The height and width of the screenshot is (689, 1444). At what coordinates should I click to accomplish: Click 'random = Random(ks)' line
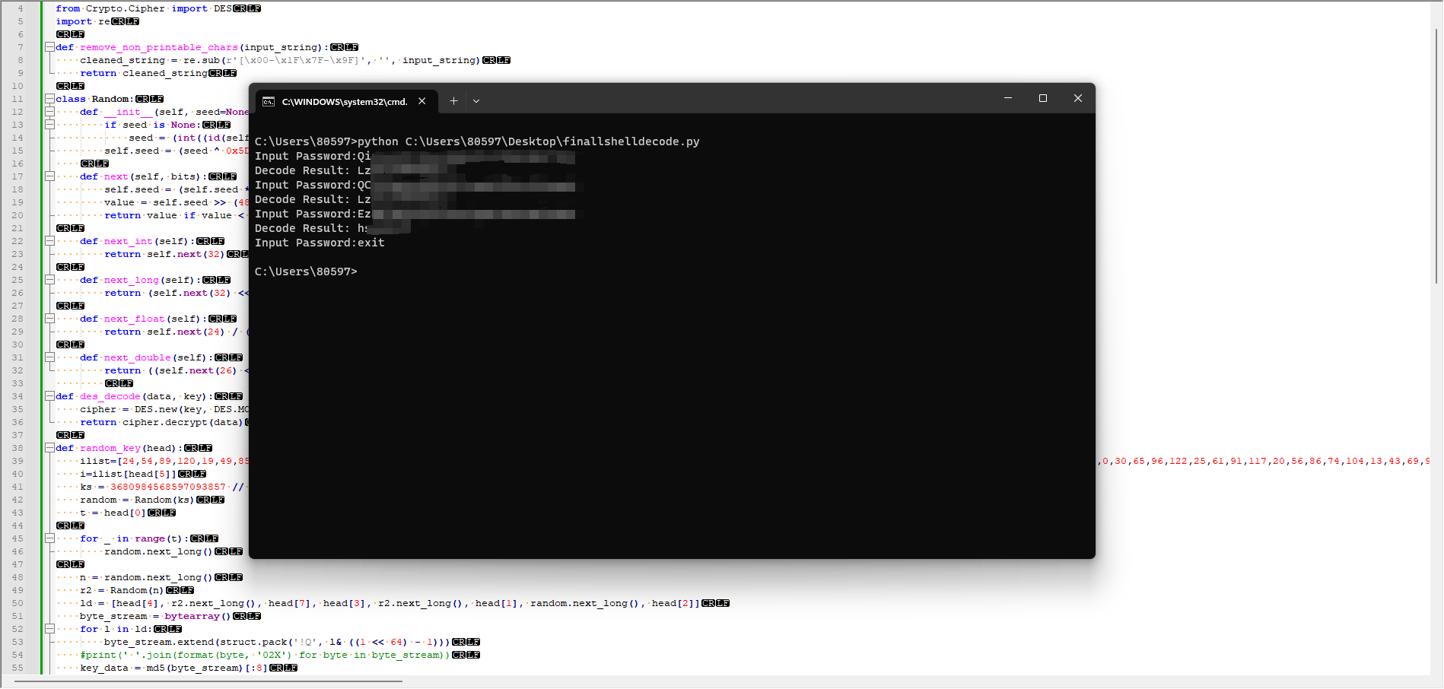click(x=137, y=500)
